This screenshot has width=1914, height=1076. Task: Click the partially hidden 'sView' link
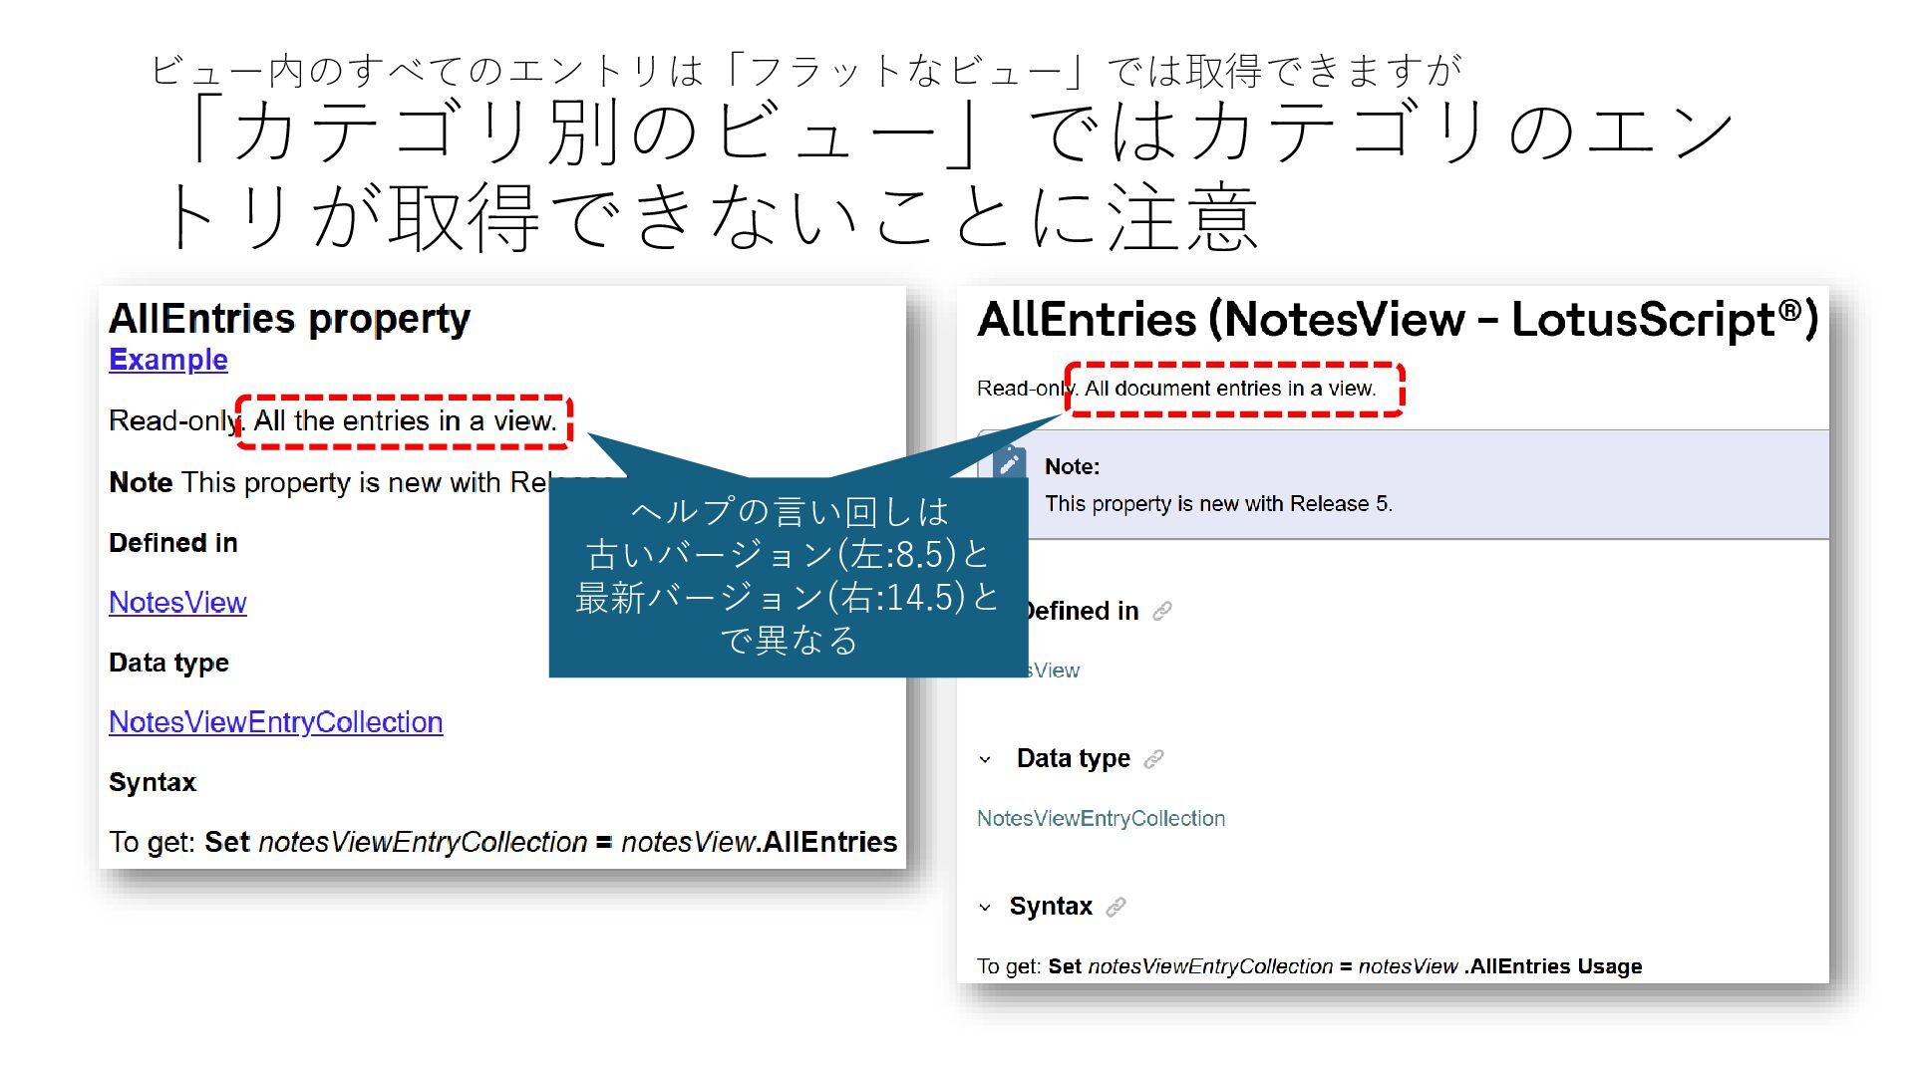(x=1055, y=672)
